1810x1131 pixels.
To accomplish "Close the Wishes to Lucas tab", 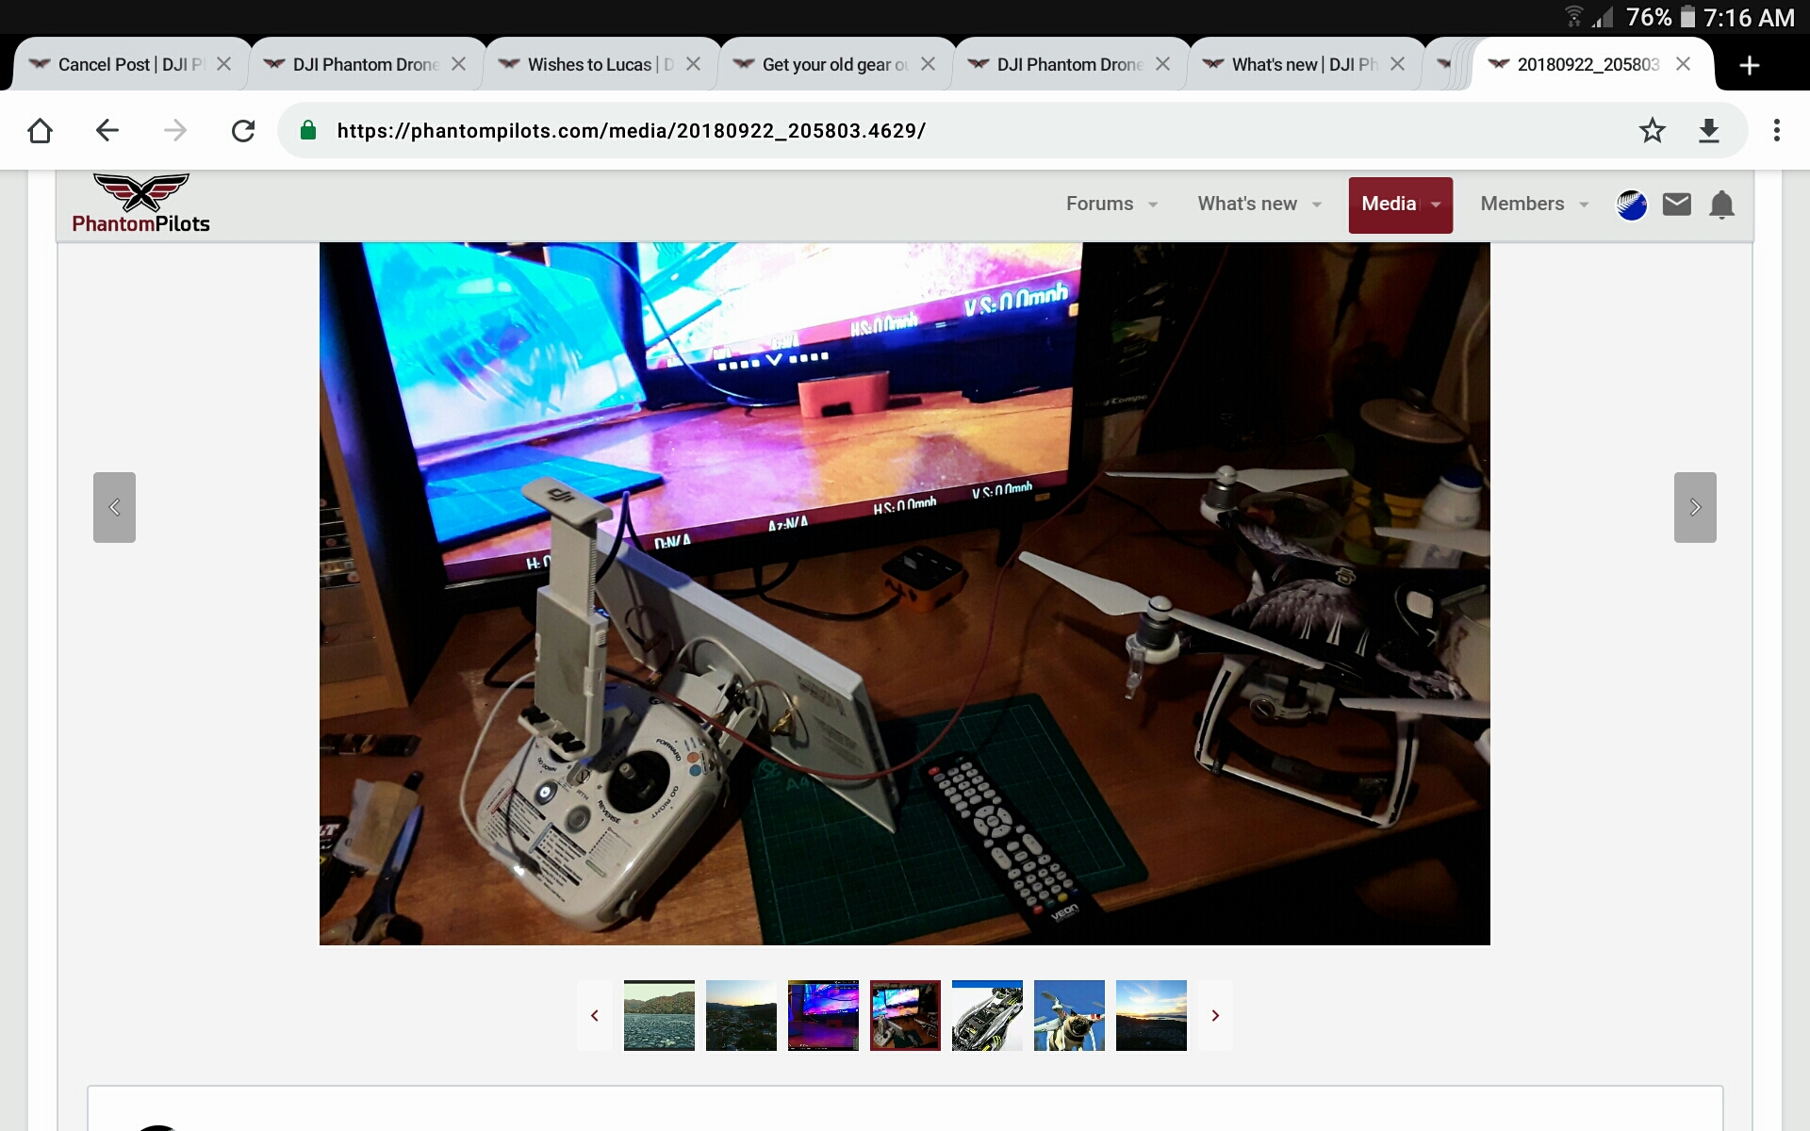I will tap(693, 64).
